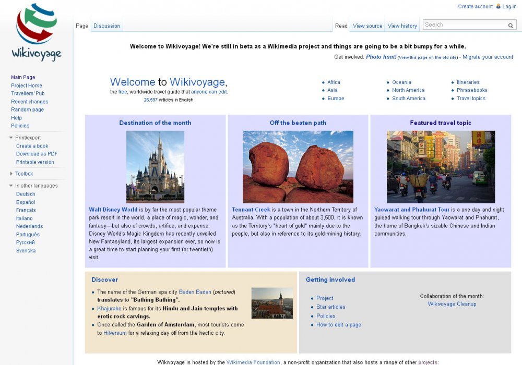Image resolution: width=522 pixels, height=365 pixels.
Task: Open the Hilversum link
Action: (115, 333)
